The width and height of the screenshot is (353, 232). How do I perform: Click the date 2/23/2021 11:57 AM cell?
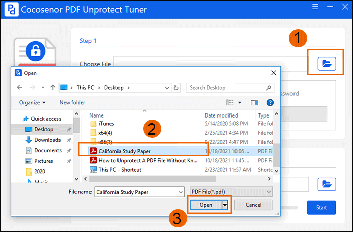click(x=227, y=170)
